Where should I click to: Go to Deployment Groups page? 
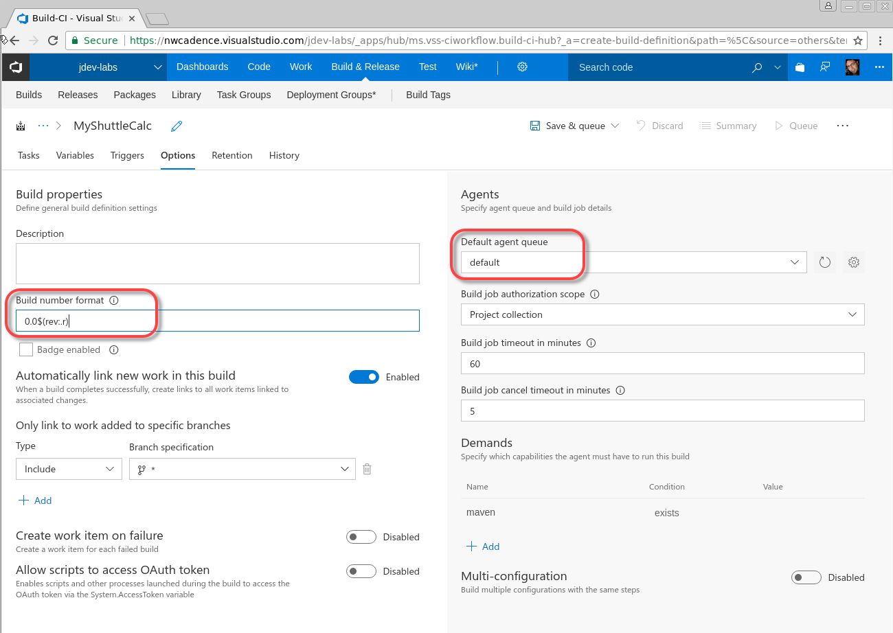pos(331,95)
